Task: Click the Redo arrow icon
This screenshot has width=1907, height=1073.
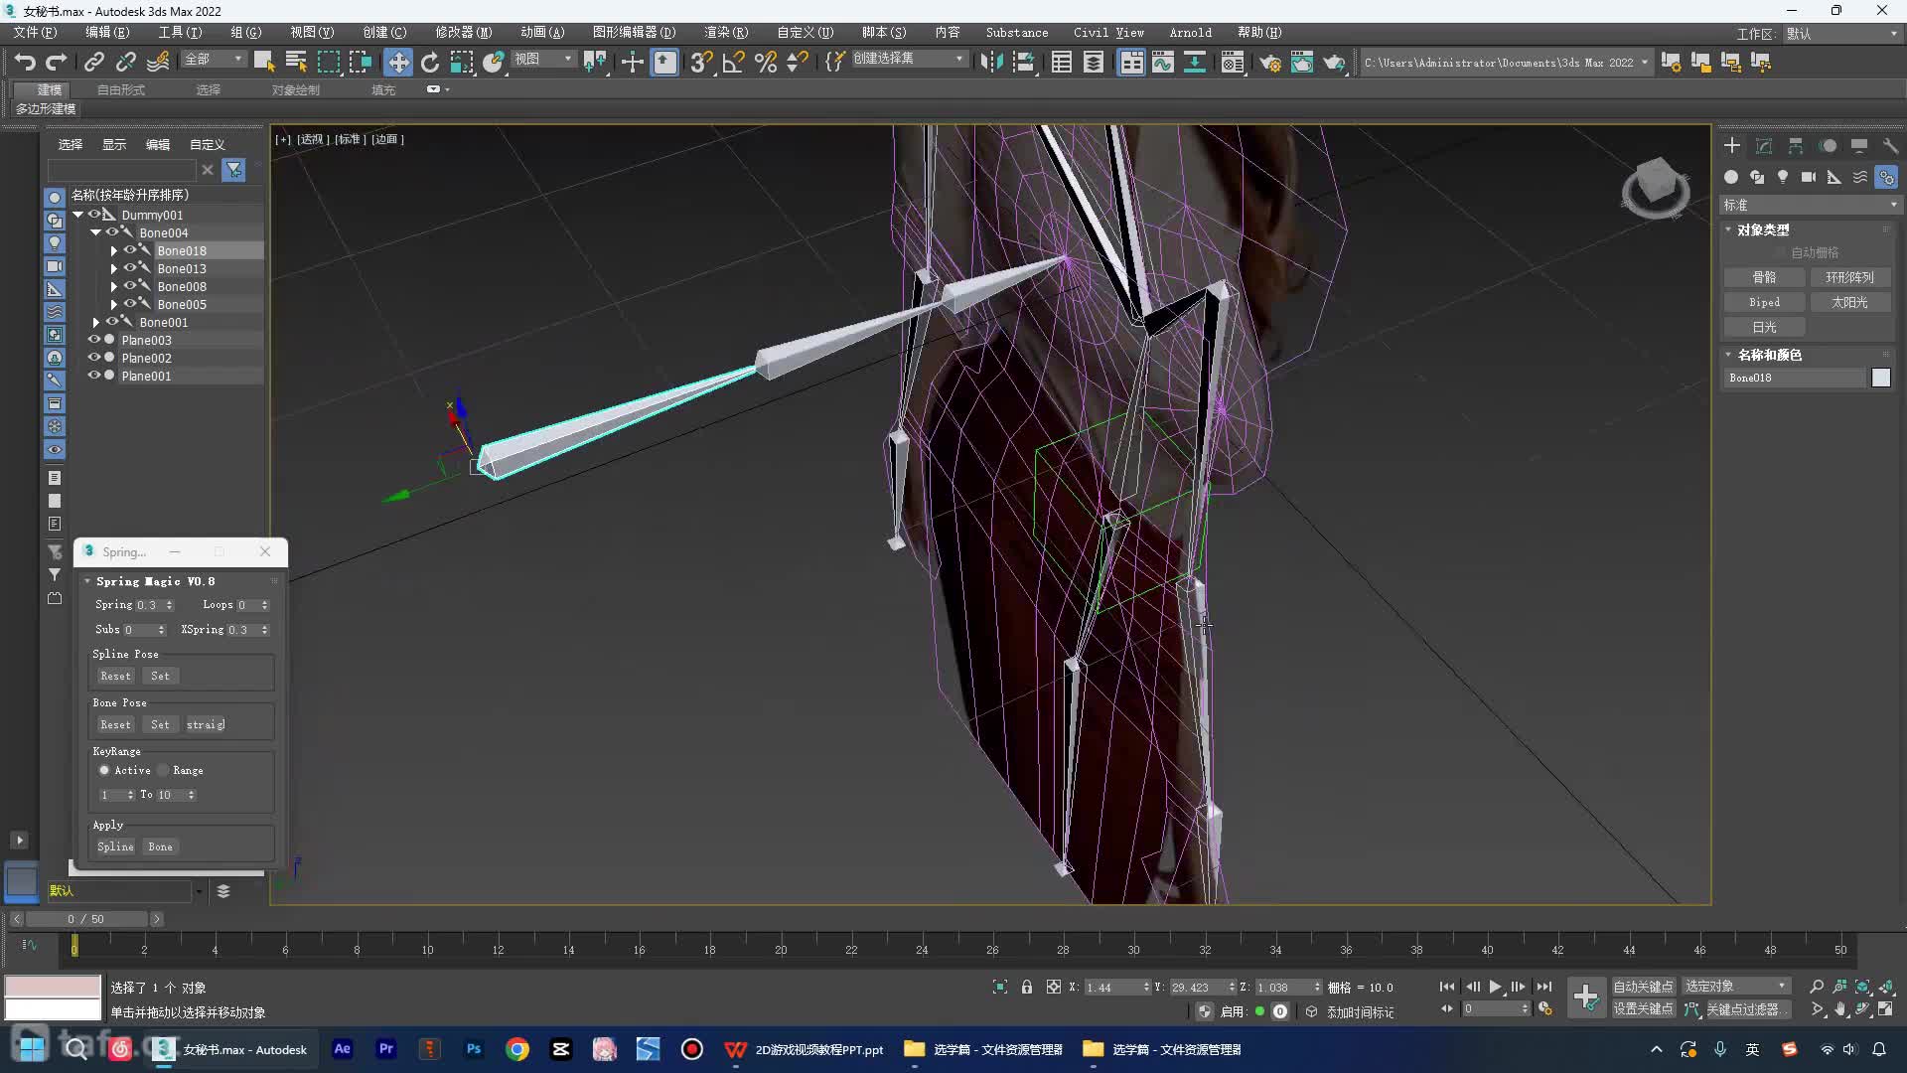Action: click(x=57, y=63)
